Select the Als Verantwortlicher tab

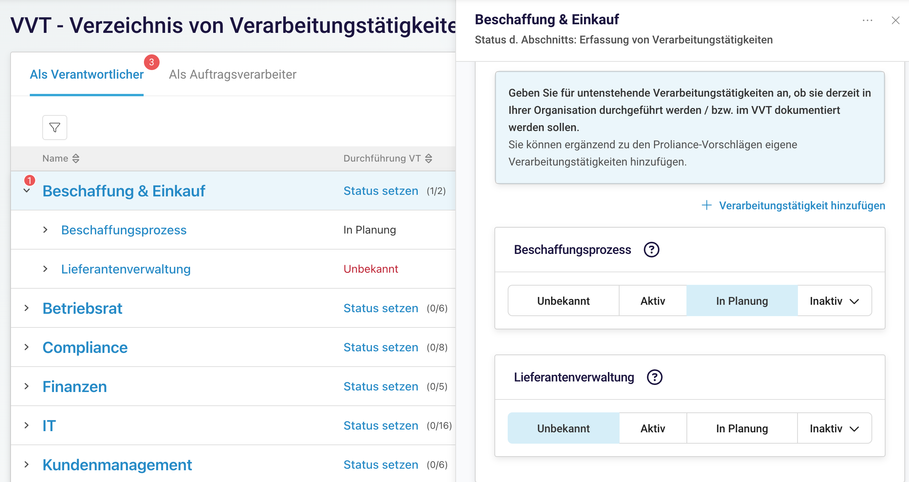pyautogui.click(x=87, y=74)
